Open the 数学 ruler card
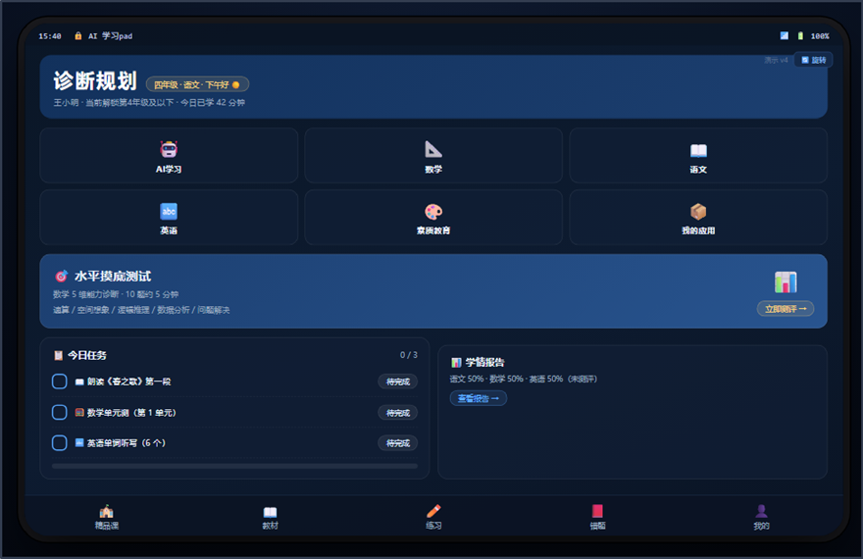Viewport: 863px width, 559px height. click(x=433, y=156)
